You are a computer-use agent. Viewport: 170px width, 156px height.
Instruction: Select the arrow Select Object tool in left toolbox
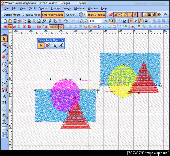pos(4,39)
